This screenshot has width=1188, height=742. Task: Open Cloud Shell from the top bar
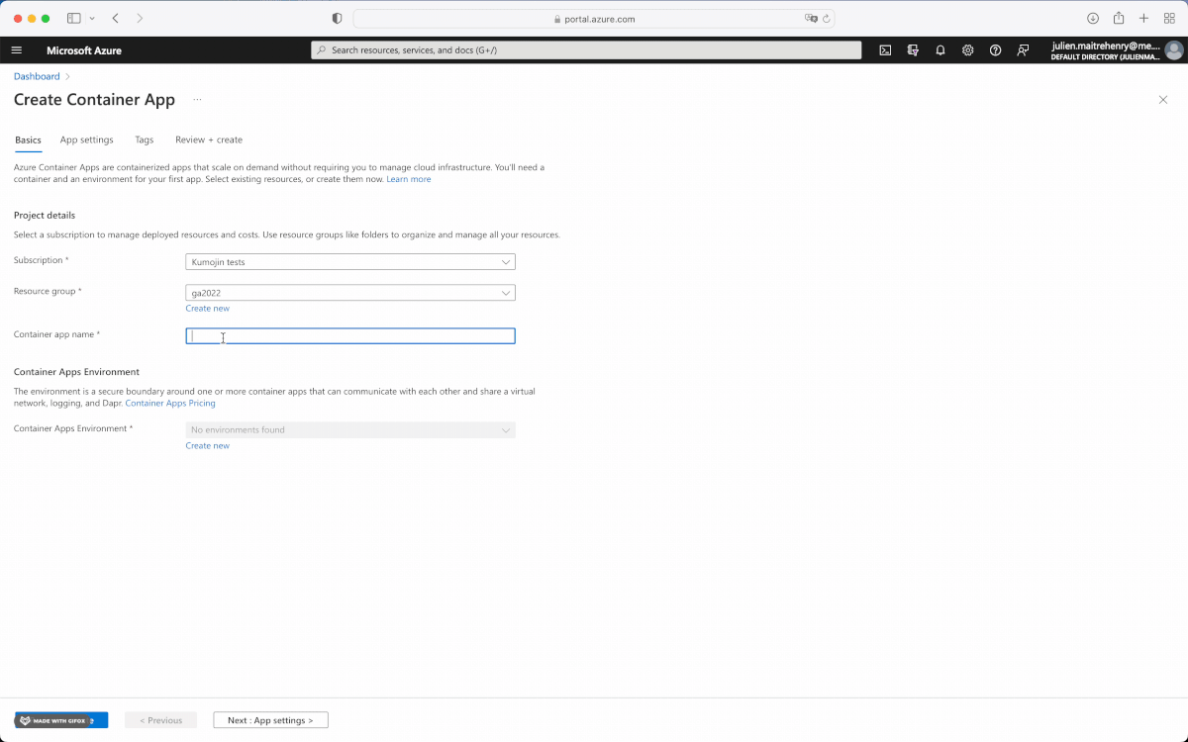[885, 50]
